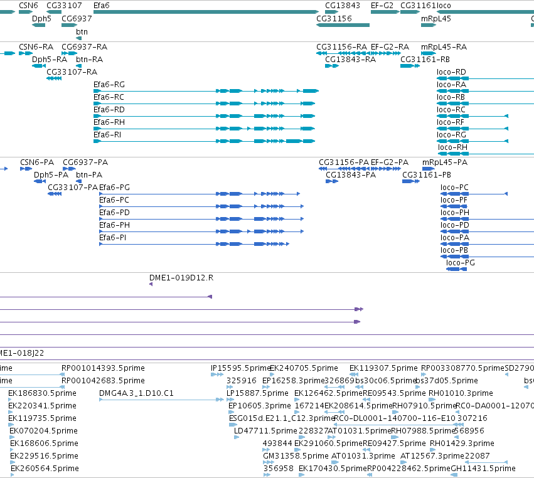
Task: Select the CG13843-PA protein label
Action: click(351, 174)
